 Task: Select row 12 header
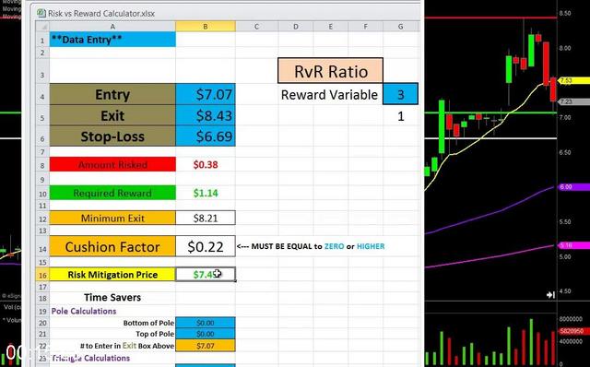point(42,219)
